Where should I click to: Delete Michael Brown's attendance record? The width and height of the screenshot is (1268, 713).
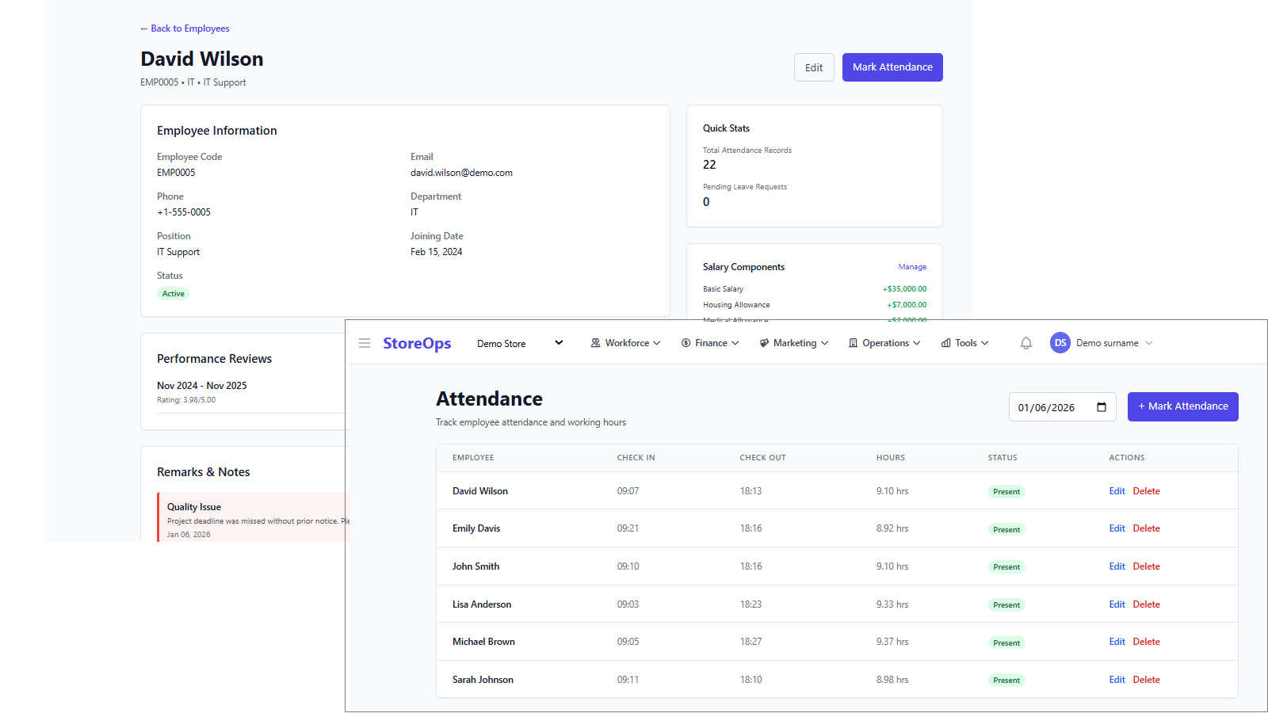(1146, 642)
